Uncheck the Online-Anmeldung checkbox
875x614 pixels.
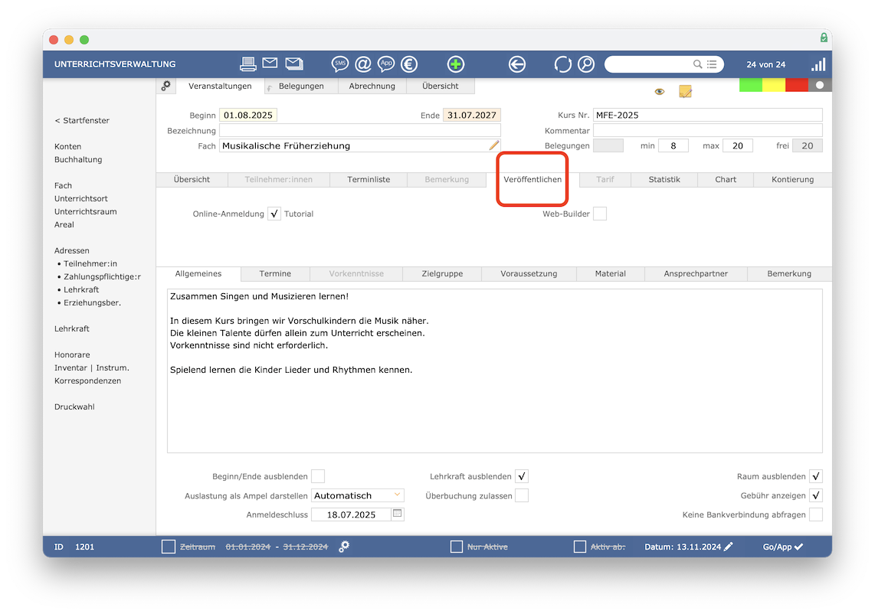(274, 214)
